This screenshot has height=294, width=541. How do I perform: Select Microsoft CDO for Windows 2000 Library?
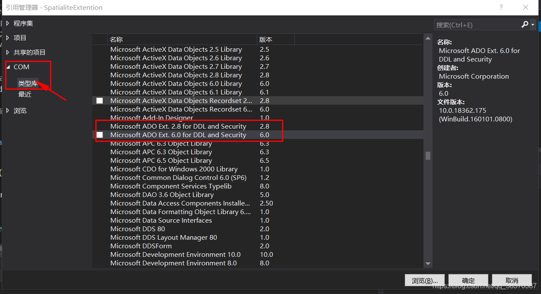tap(258, 169)
